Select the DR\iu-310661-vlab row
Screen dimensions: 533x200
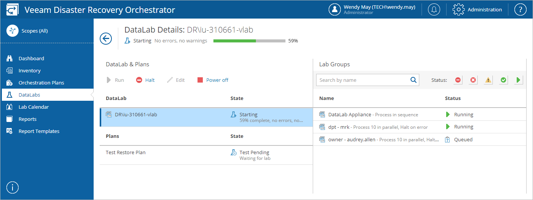tap(206, 117)
